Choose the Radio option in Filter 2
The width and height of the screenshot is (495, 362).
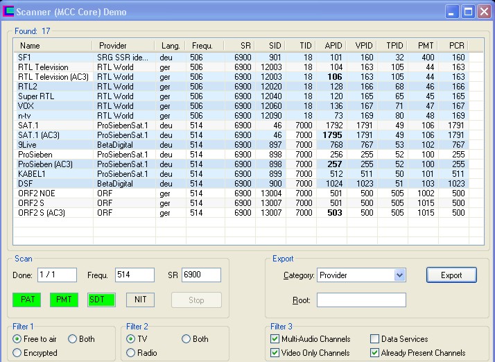(131, 353)
